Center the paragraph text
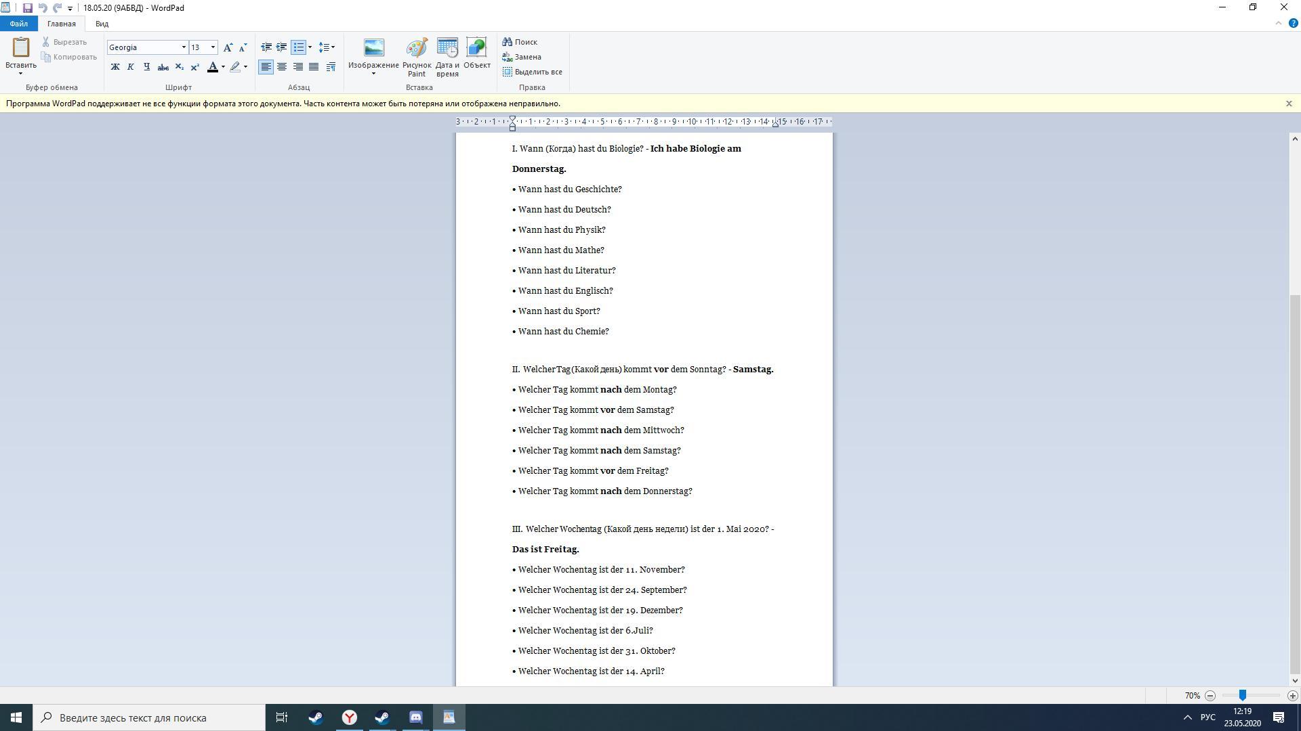 point(282,67)
